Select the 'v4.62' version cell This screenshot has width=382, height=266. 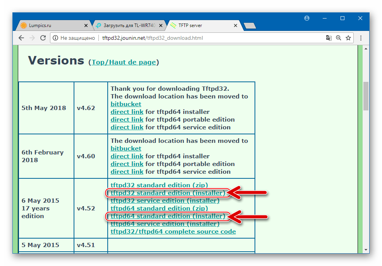91,108
